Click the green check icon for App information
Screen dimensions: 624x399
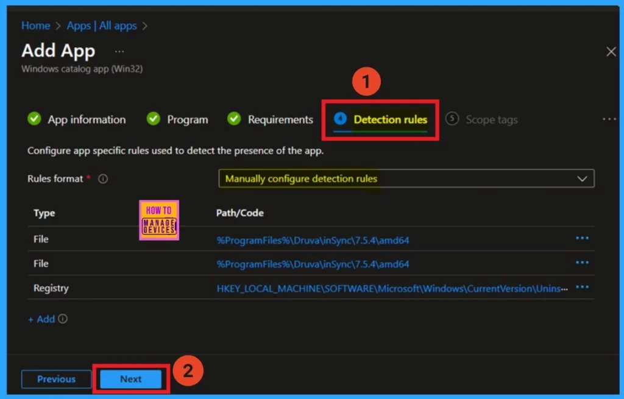(34, 119)
